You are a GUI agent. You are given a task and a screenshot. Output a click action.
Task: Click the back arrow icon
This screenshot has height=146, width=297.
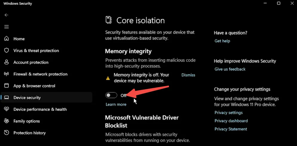click(6, 15)
